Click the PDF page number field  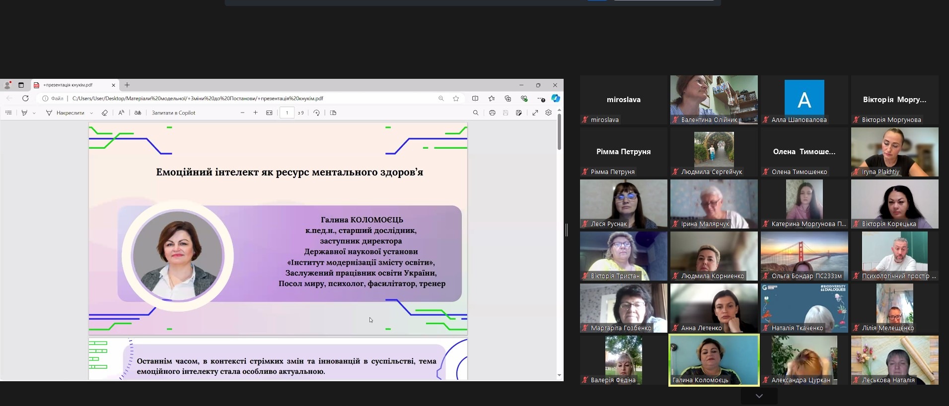click(287, 113)
